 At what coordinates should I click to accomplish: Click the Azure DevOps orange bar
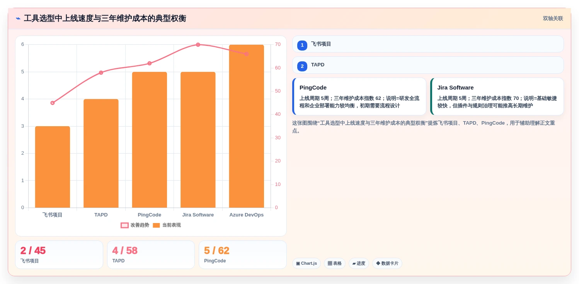pyautogui.click(x=247, y=126)
